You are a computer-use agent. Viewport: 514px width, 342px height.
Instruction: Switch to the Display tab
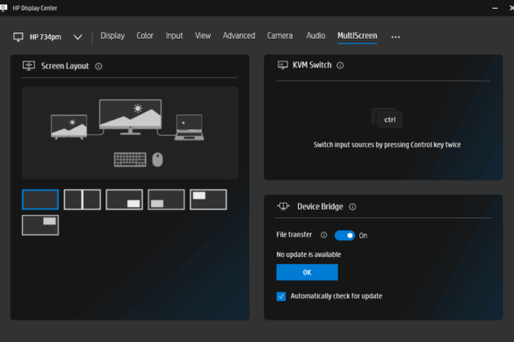(x=112, y=36)
